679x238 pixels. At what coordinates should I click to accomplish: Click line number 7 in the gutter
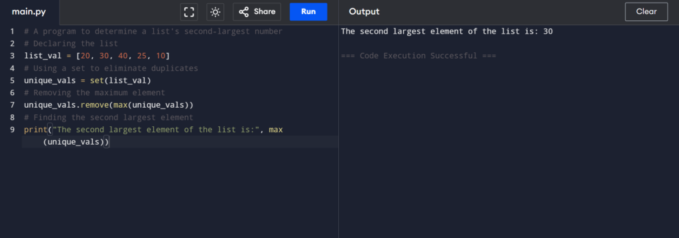[x=12, y=105]
